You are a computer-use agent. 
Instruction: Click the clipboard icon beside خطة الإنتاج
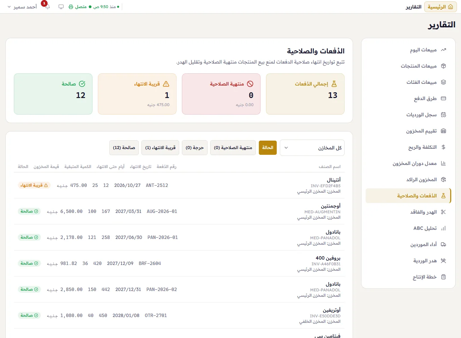coord(443,277)
